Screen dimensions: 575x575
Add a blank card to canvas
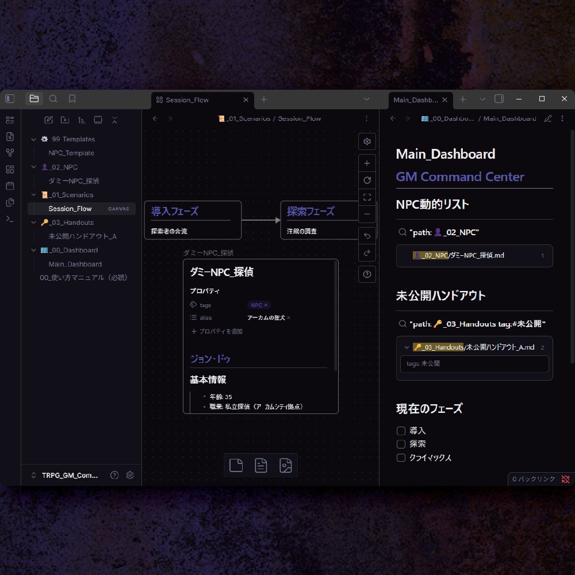[x=236, y=465]
